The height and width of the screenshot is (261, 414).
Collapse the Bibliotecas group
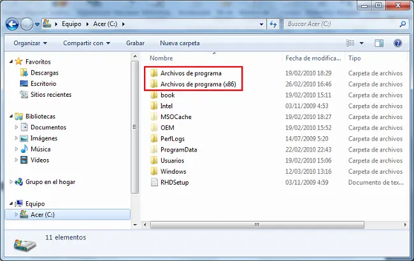click(11, 116)
